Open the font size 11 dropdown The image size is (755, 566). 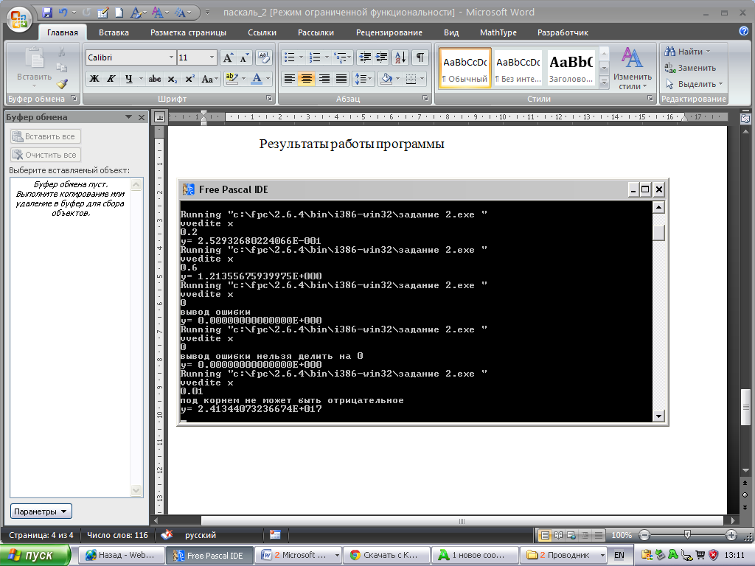pos(212,57)
